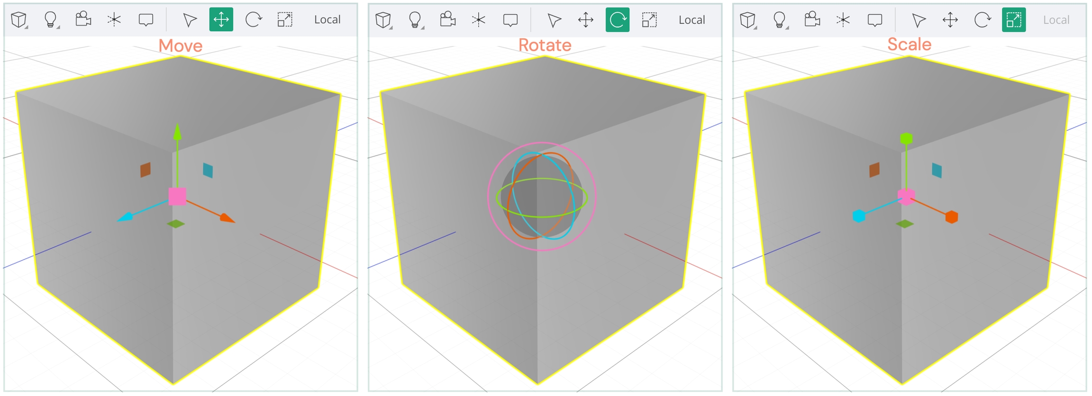The image size is (1092, 396).
Task: Open the cube shapes dropdown in the Scale panel
Action: [747, 20]
